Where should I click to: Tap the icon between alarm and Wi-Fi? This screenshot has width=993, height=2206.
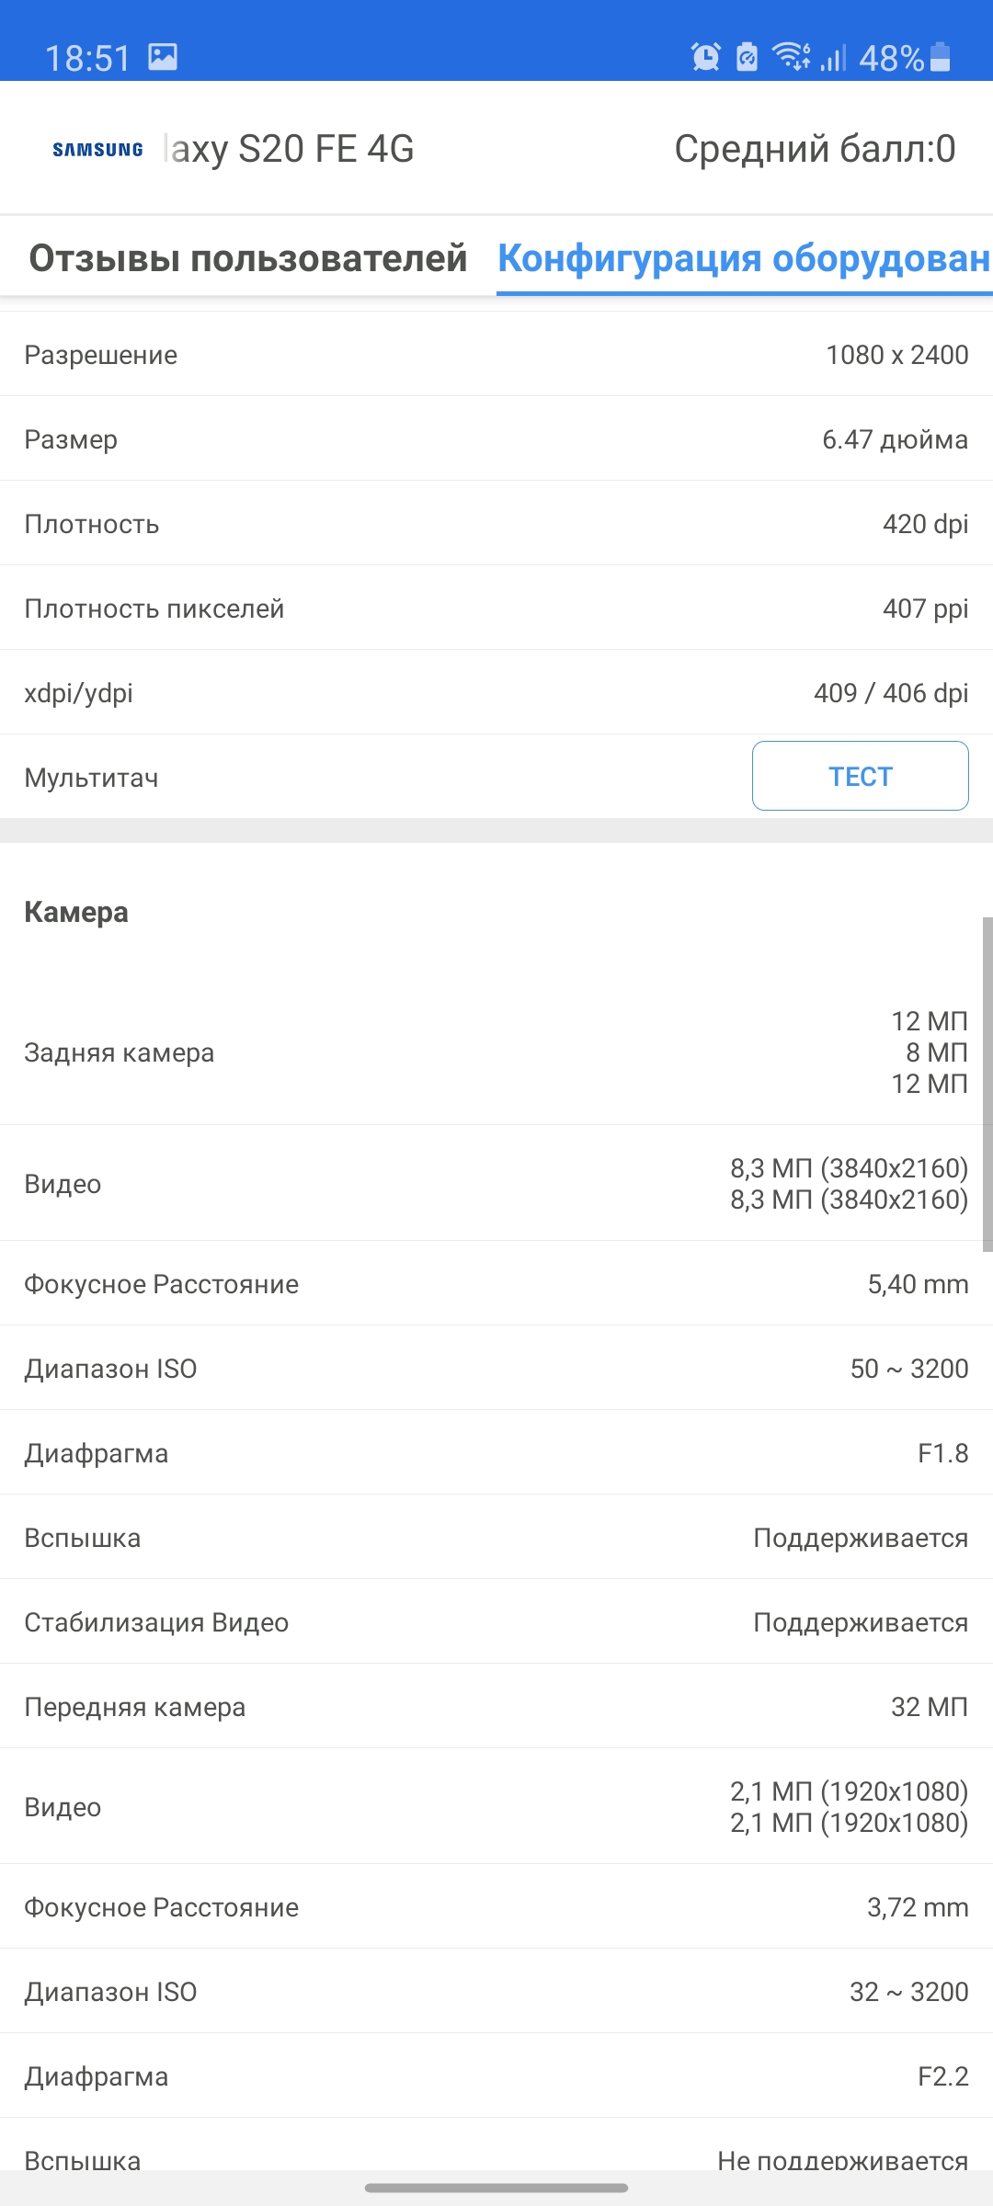tap(747, 57)
